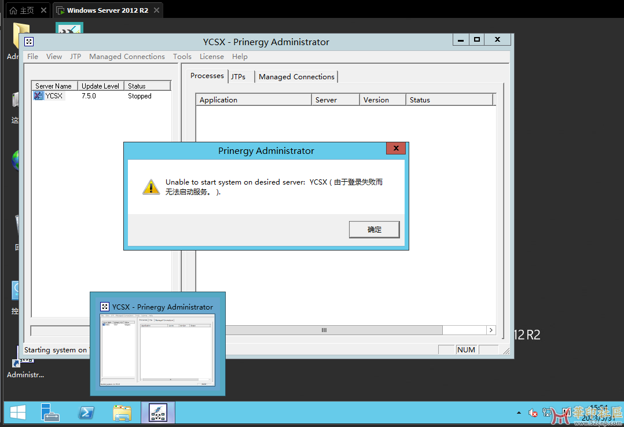Click the Status column header in Processes
The height and width of the screenshot is (427, 624).
point(449,100)
